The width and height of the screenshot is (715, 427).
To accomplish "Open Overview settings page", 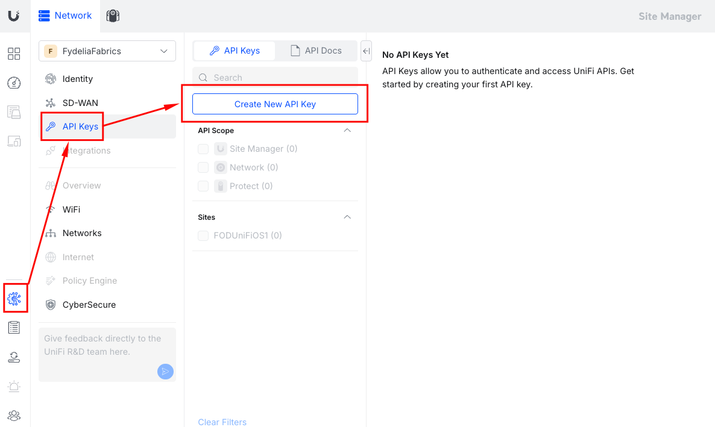I will pos(107,185).
